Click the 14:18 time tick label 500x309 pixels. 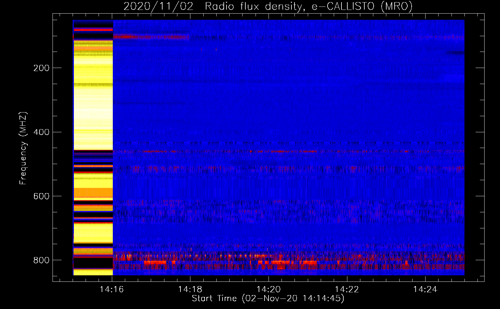click(190, 289)
